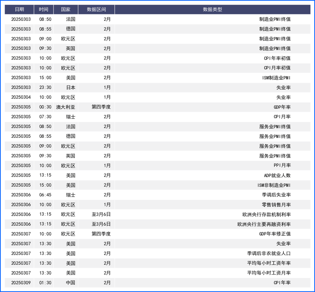Image resolution: width=315 pixels, height=292 pixels.
Task: Click 第四季度 in the GDP年率修正值 row
Action: pos(101,234)
